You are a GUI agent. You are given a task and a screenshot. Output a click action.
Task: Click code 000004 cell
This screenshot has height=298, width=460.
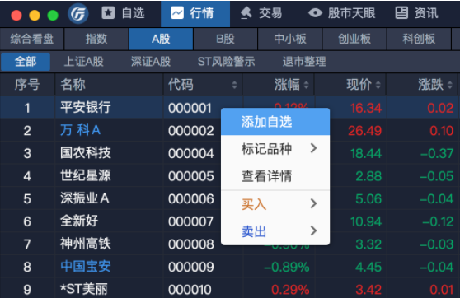coord(191,154)
